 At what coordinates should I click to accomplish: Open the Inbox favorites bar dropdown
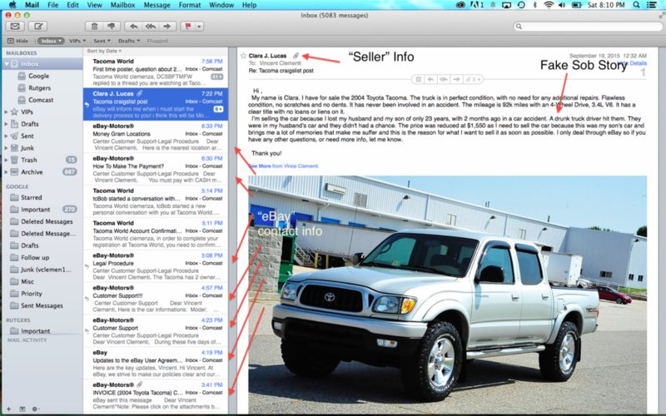pos(51,41)
